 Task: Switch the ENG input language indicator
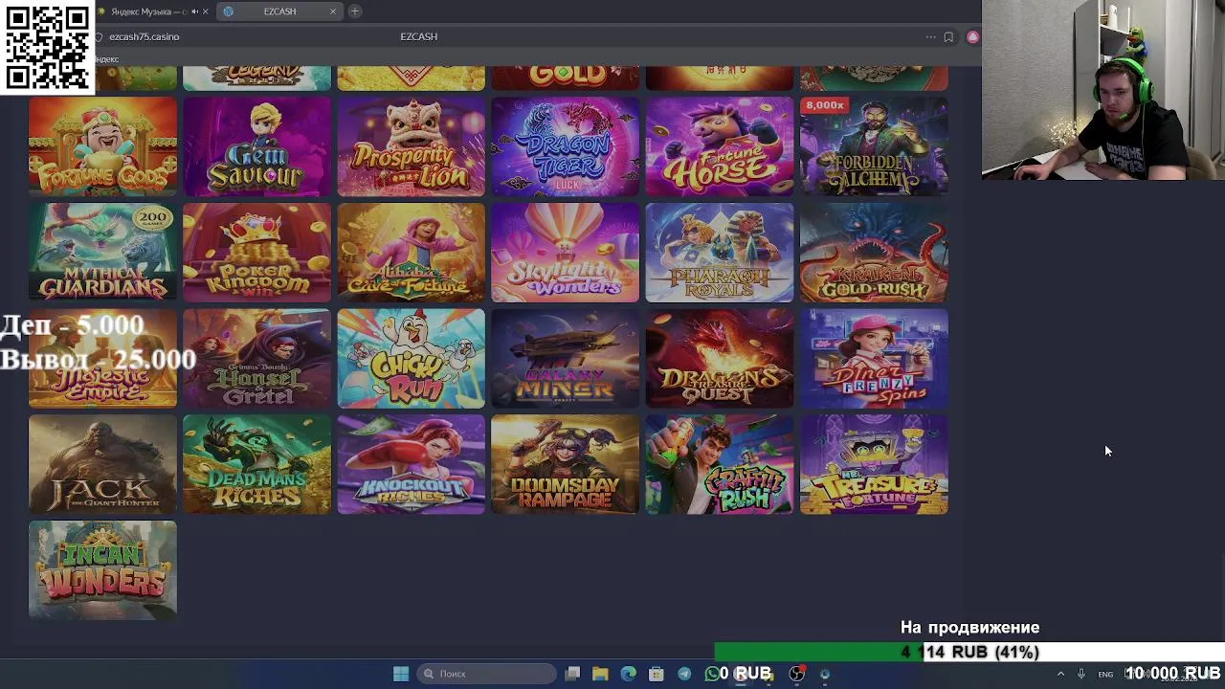(x=1105, y=674)
